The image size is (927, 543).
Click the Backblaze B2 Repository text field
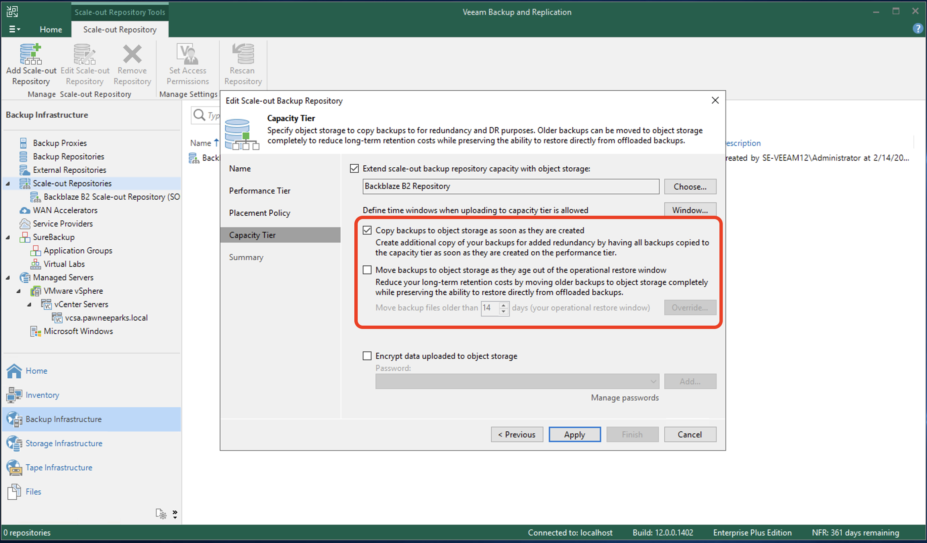tap(511, 186)
